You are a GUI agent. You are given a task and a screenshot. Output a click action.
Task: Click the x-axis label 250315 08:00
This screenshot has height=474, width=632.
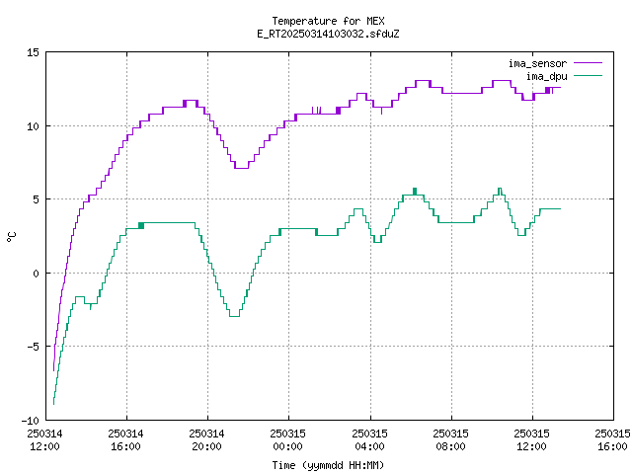[450, 440]
